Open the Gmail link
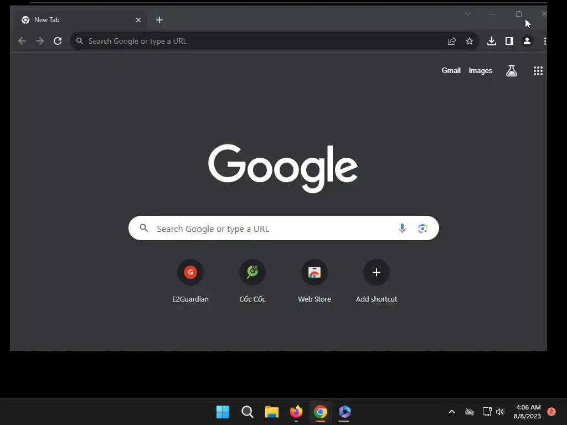This screenshot has width=567, height=425. point(451,70)
